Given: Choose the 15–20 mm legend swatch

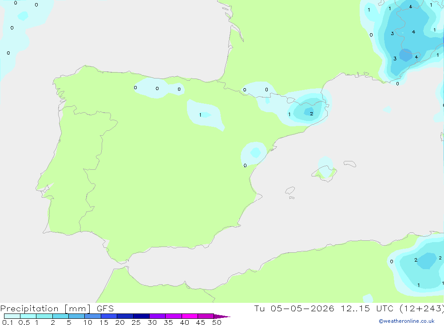Looking at the screenshot, I should [x=109, y=316].
